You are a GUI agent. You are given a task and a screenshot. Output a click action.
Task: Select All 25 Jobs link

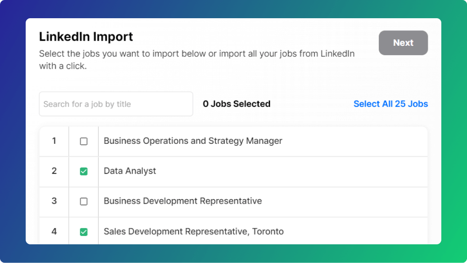(390, 104)
